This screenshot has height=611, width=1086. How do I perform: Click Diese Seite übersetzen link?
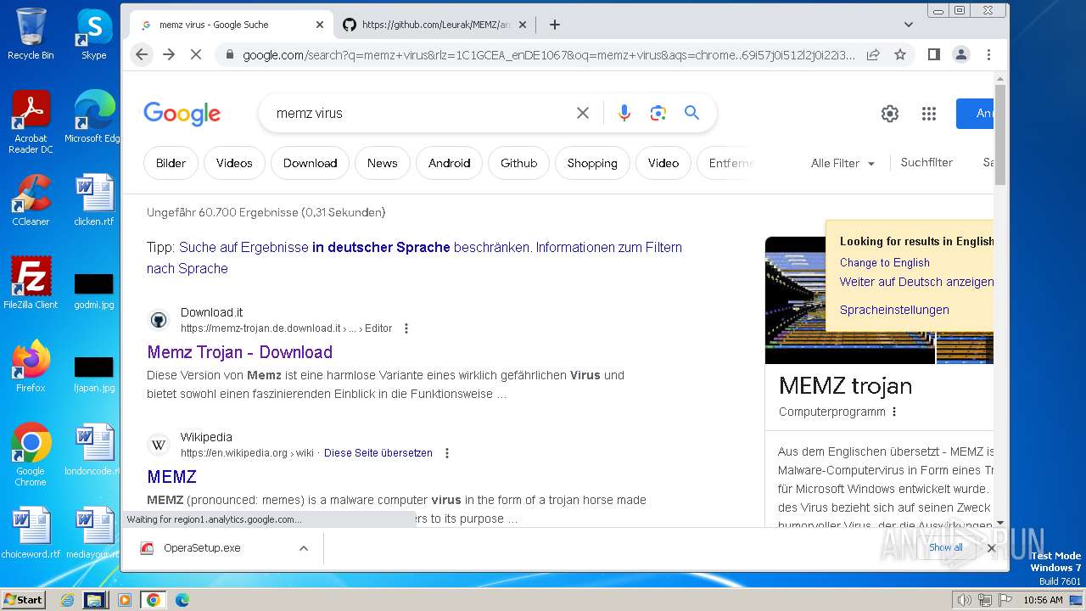pos(378,453)
